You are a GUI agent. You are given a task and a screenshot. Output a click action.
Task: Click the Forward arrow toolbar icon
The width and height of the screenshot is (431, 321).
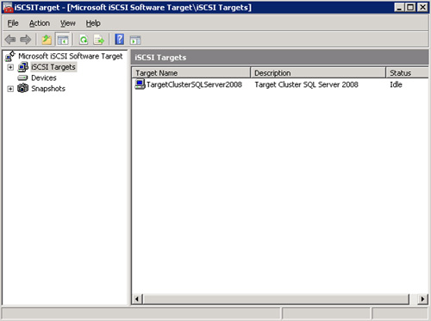tap(26, 40)
